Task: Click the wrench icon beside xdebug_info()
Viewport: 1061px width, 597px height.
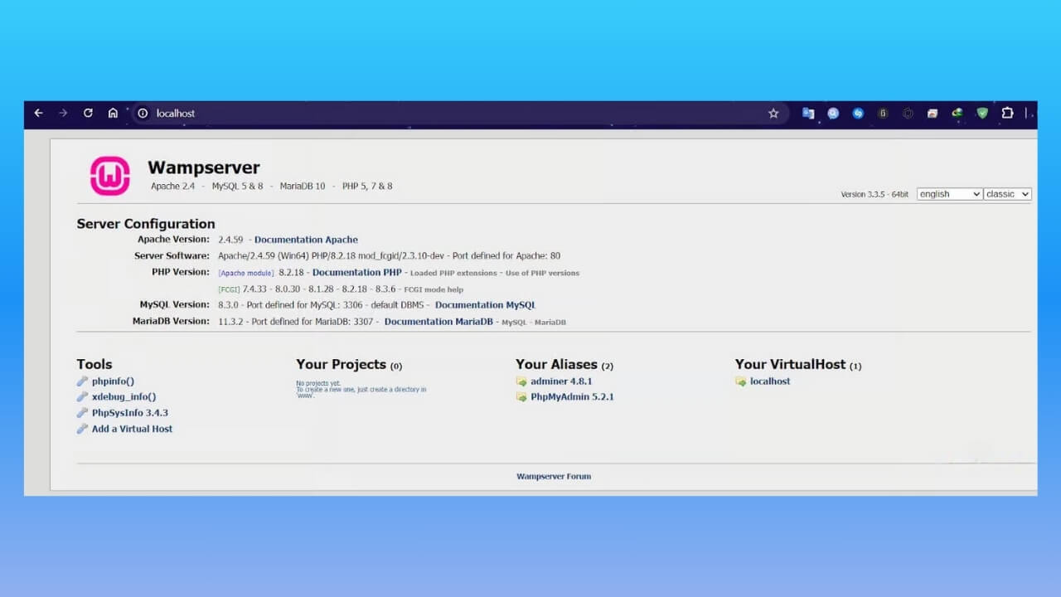Action: tap(82, 397)
